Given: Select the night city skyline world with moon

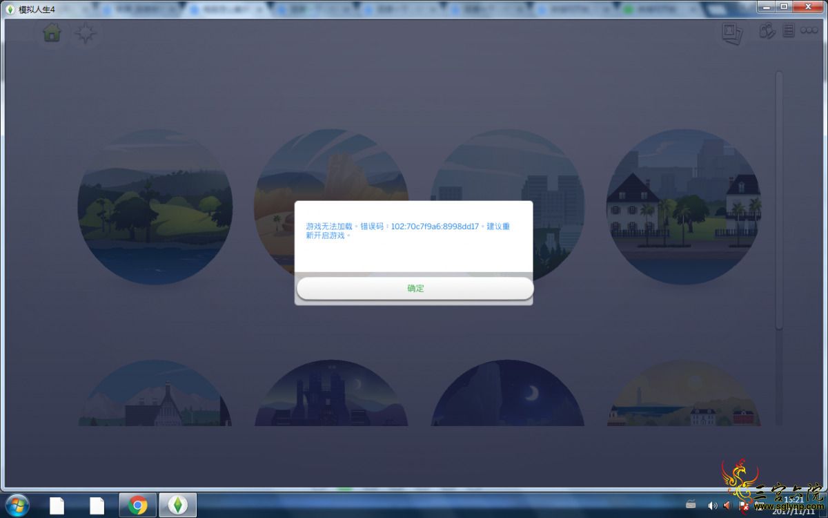Looking at the screenshot, I should coord(332,392).
